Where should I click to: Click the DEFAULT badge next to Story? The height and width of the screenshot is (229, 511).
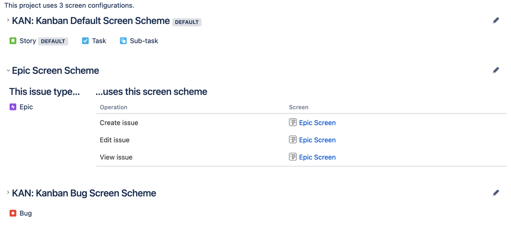coord(53,41)
